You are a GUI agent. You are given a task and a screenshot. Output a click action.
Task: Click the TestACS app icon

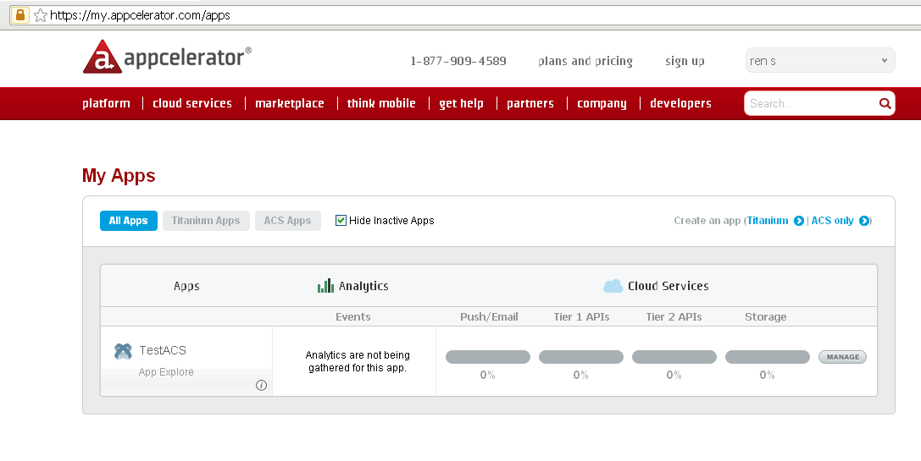point(123,351)
